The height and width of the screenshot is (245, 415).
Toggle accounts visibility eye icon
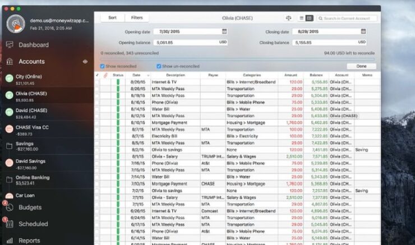tap(85, 61)
